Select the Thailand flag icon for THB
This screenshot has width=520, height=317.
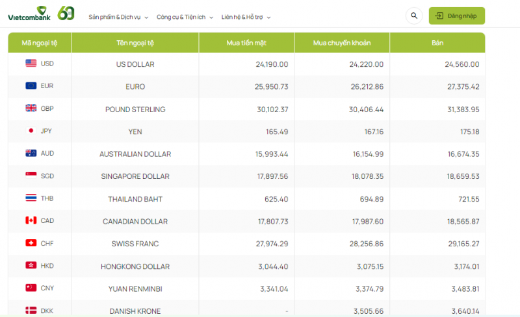click(31, 198)
